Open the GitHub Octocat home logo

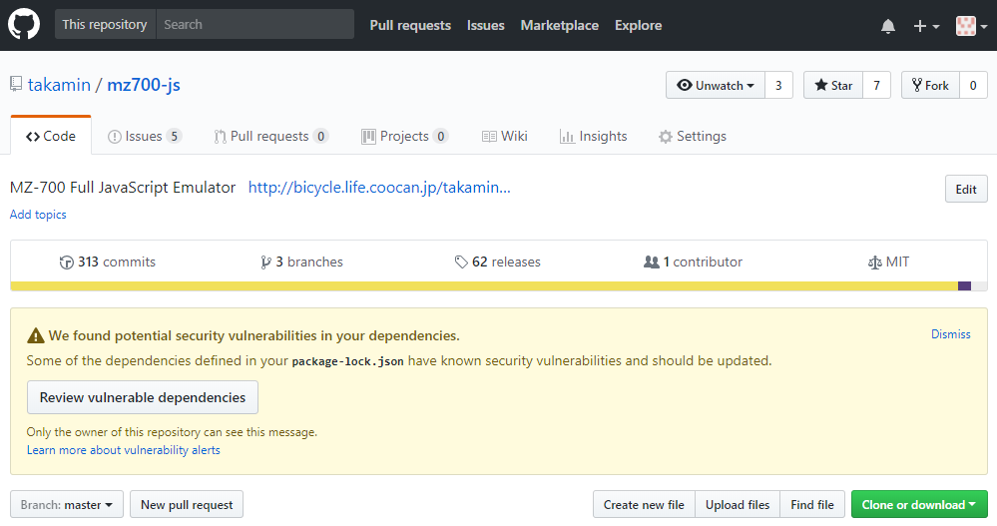[24, 25]
